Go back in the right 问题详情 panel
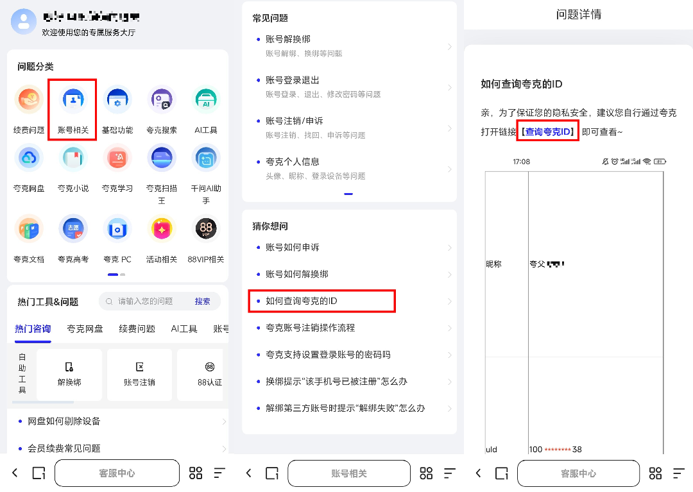Viewport: 693px width, 492px height. 478,473
